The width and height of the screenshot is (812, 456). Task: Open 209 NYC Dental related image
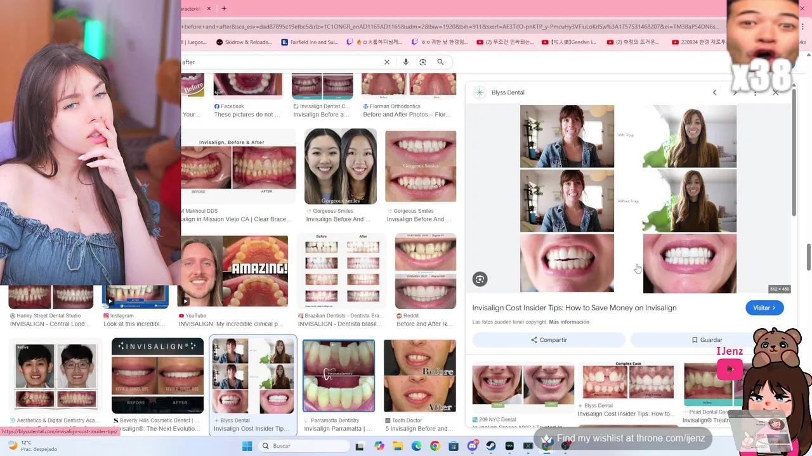point(523,385)
